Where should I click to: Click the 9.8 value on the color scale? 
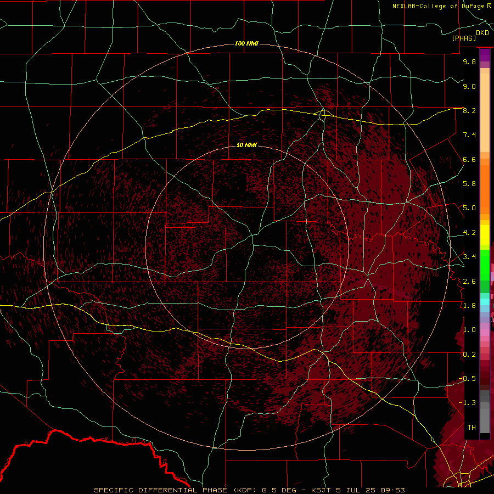point(469,61)
